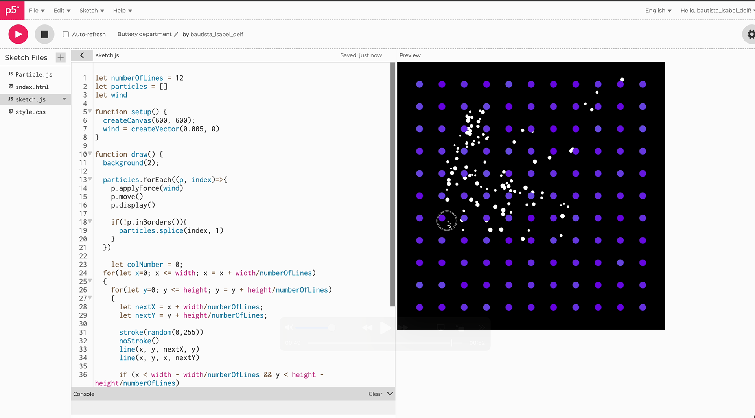Enable the Auto-refresh checkbox
The image size is (755, 418).
[66, 34]
